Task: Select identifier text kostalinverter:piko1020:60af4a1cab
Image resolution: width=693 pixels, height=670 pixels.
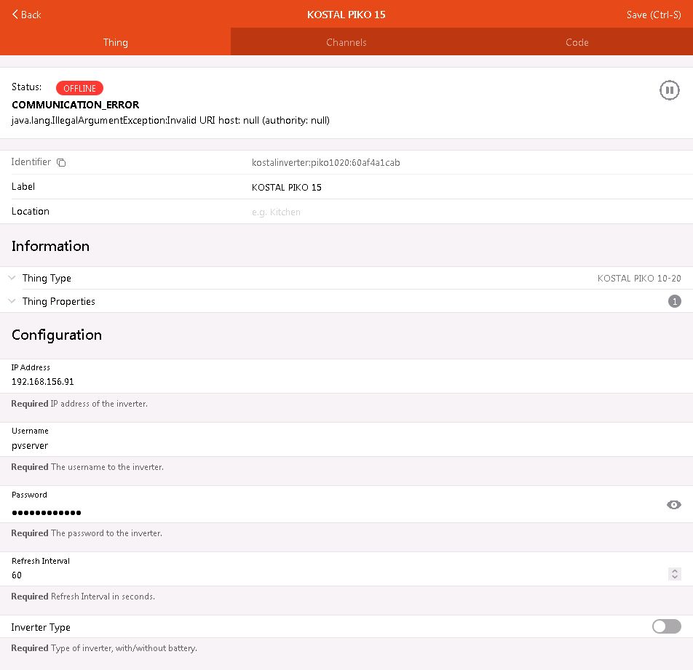Action: click(325, 162)
